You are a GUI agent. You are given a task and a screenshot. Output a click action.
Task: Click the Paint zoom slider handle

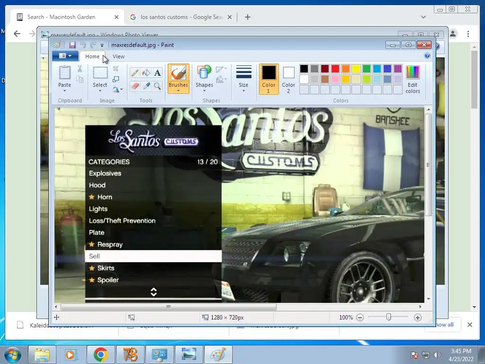pyautogui.click(x=388, y=317)
